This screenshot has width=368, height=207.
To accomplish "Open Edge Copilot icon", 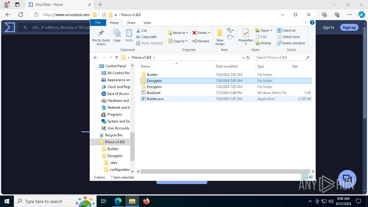I will point(361,15).
